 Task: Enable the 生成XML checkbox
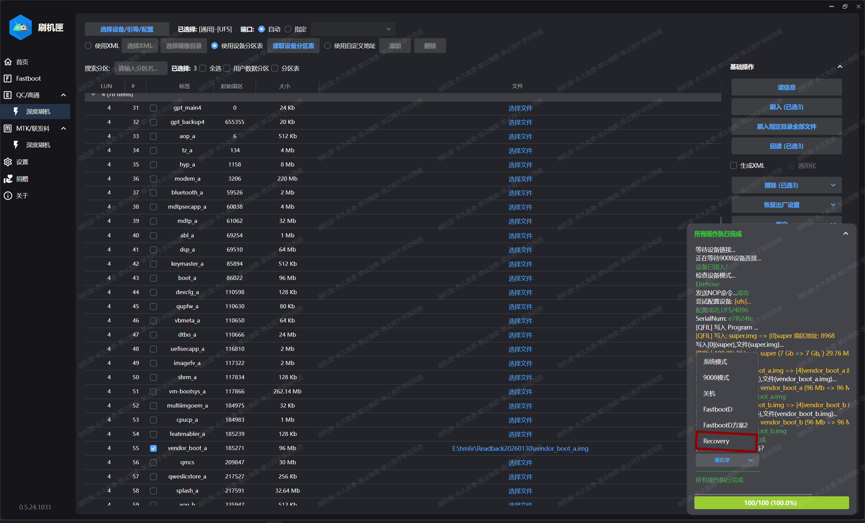point(733,165)
